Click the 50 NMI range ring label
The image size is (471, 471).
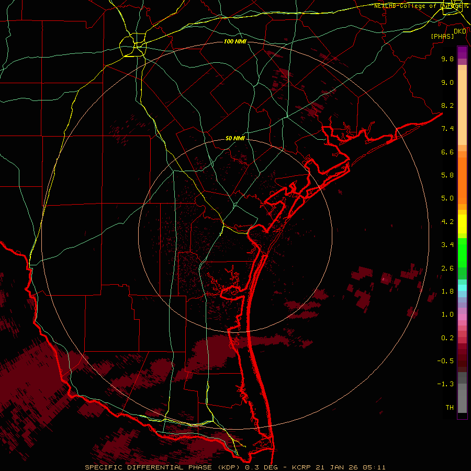point(235,139)
